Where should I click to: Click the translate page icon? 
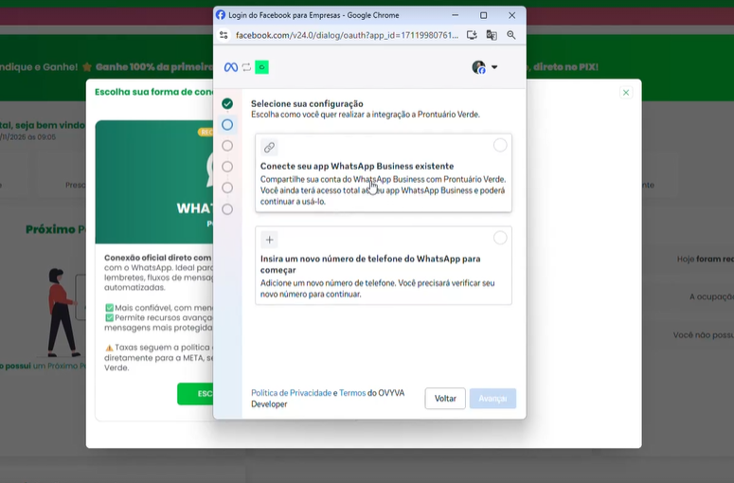[x=492, y=35]
